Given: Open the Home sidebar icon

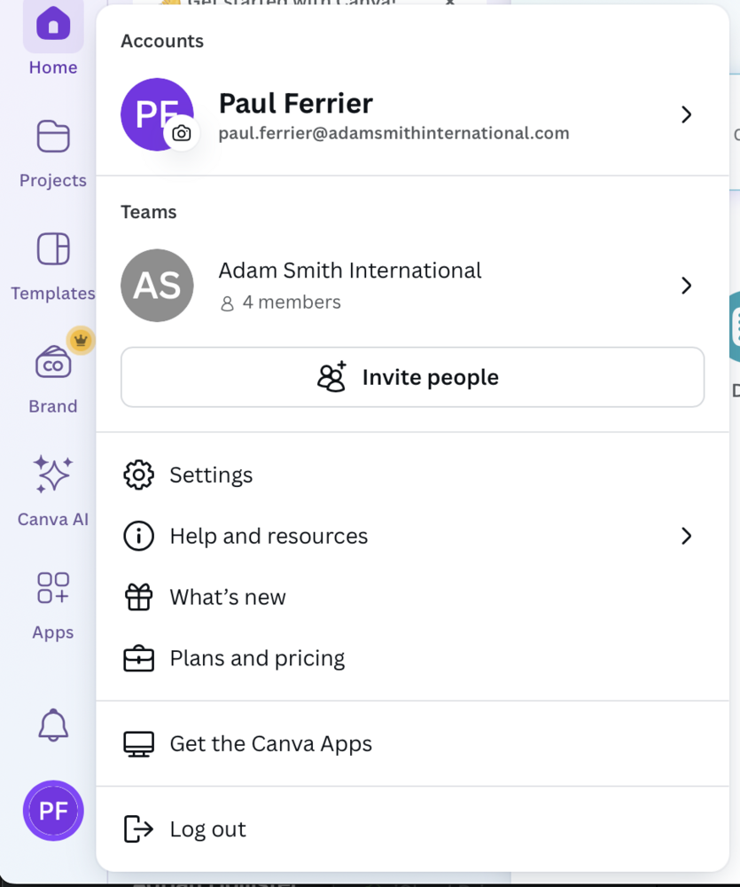Looking at the screenshot, I should click(53, 25).
